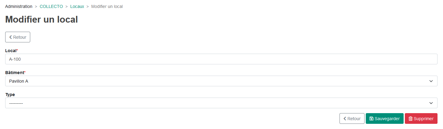Go to the Locaux breadcrumb link
The width and height of the screenshot is (443, 129).
[77, 6]
